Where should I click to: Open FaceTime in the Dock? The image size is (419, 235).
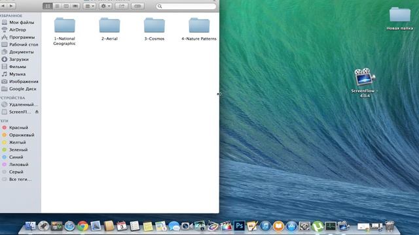187,227
